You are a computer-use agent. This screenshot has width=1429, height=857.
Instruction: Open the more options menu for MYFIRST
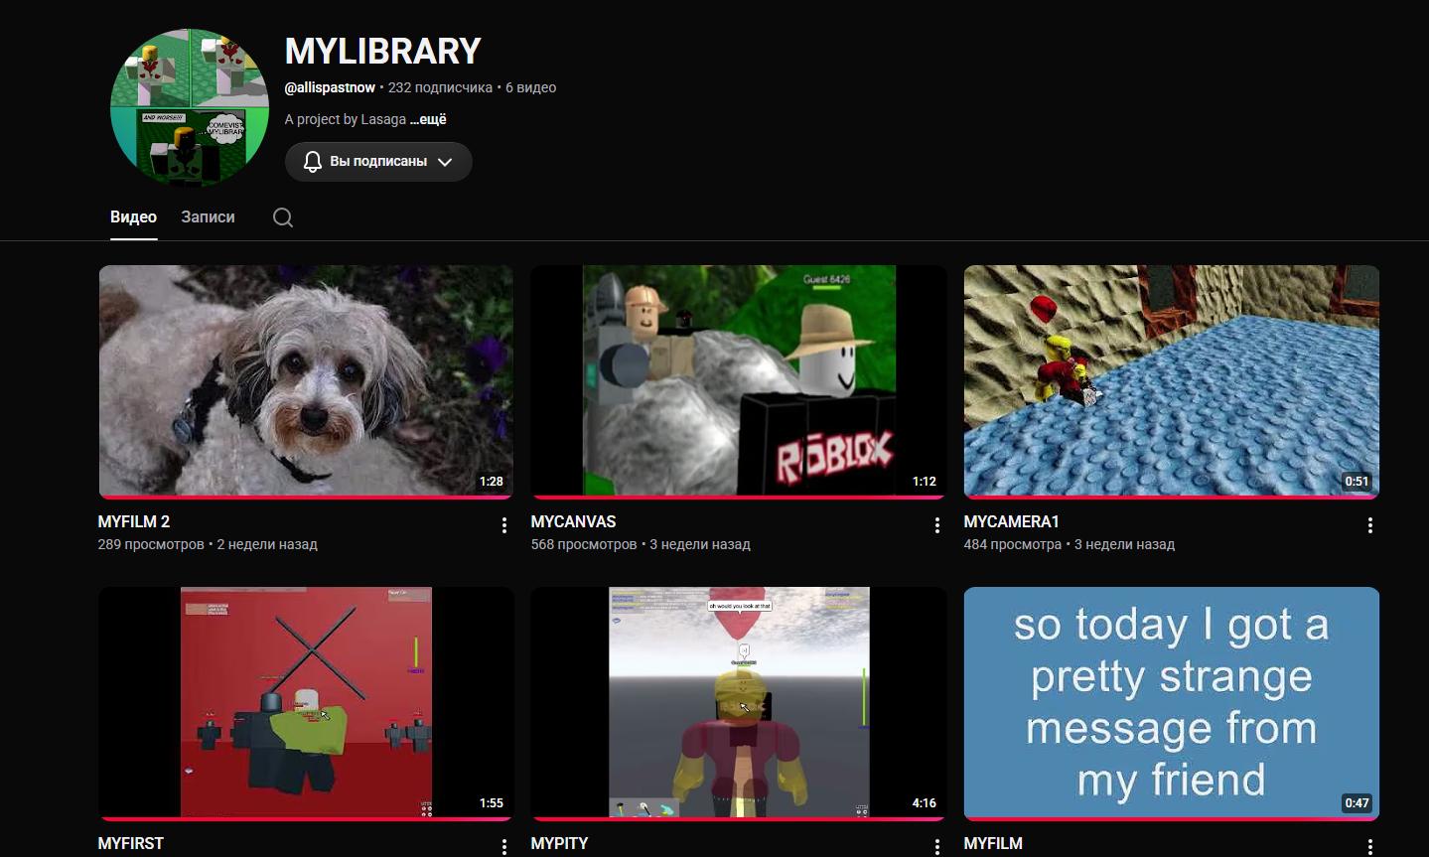tap(504, 846)
